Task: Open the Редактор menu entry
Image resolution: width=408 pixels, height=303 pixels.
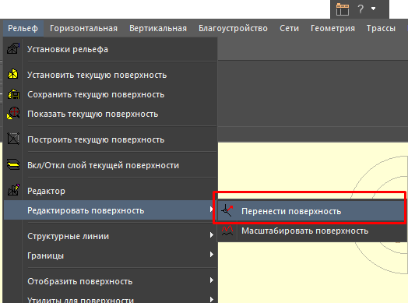Action: pos(111,191)
